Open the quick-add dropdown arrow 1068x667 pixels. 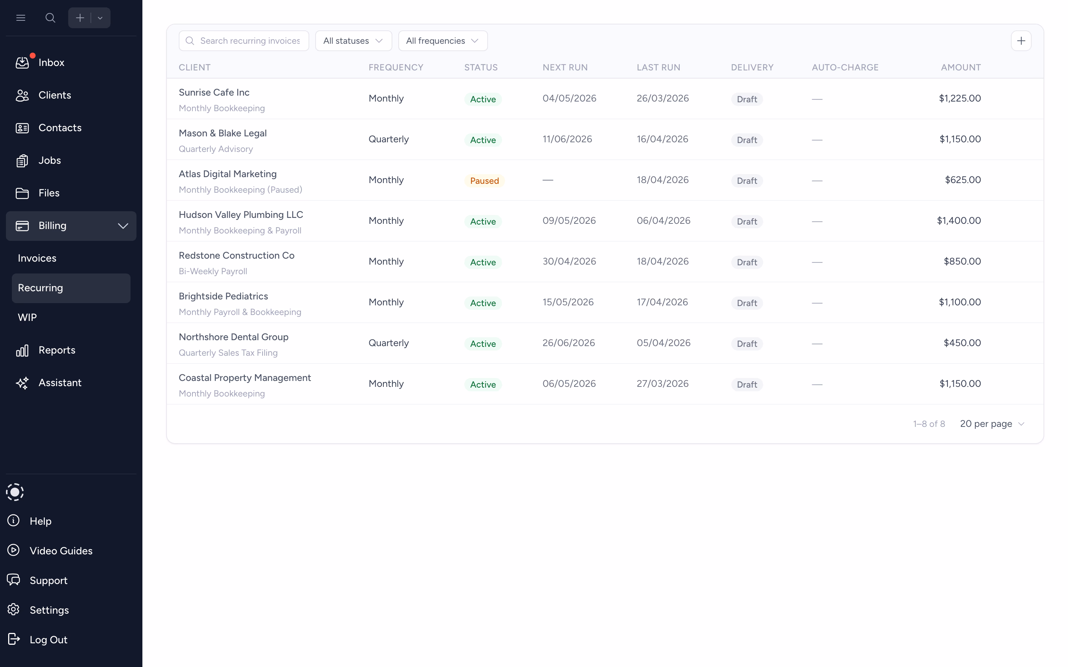click(100, 18)
